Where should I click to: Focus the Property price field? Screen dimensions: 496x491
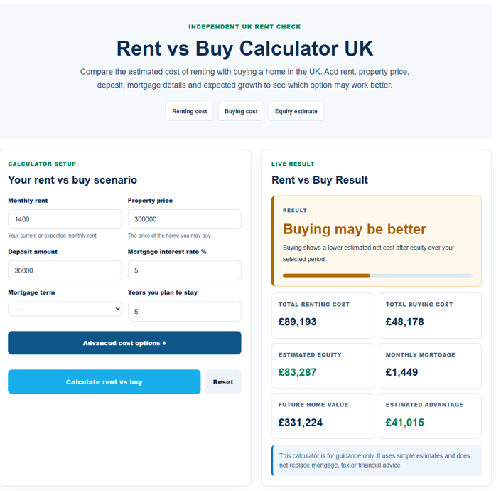click(185, 219)
